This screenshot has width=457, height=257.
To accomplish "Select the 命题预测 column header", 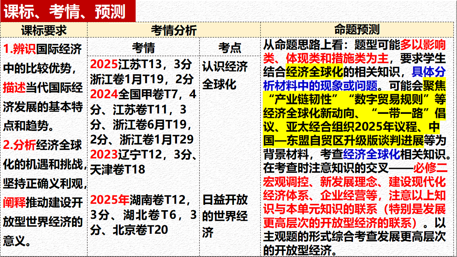I will click(357, 30).
